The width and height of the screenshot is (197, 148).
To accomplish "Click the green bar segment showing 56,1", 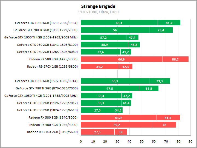I will pos(115,81).
